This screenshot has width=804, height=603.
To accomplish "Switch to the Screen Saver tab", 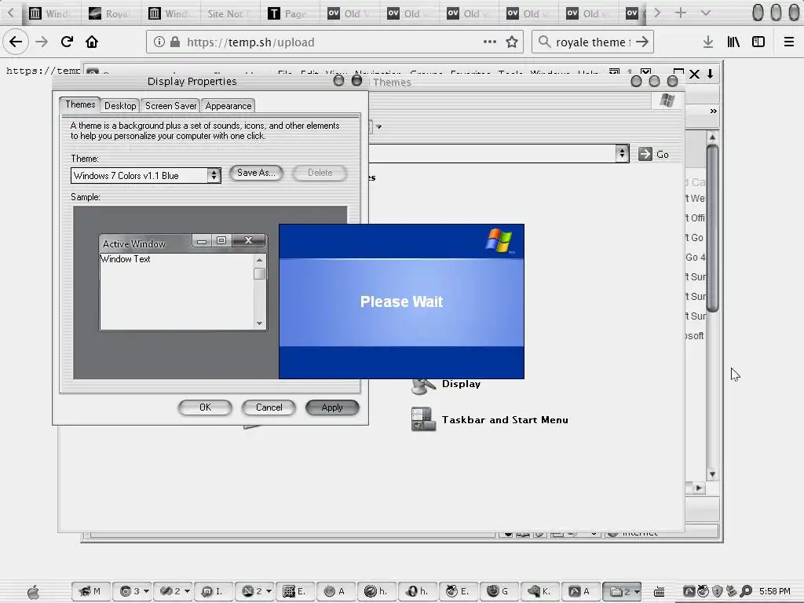I will (170, 106).
